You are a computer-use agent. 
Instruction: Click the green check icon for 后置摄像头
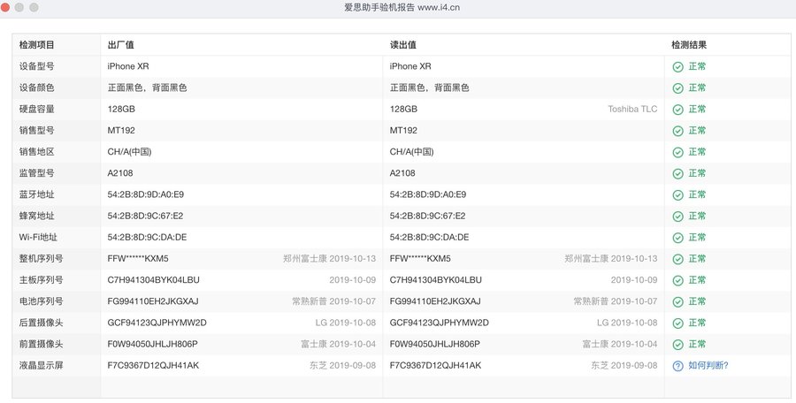click(x=677, y=323)
